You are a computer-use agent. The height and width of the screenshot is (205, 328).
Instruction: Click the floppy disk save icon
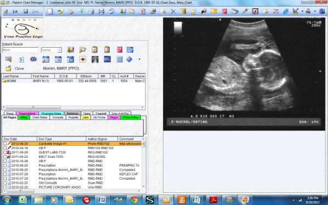26,12
